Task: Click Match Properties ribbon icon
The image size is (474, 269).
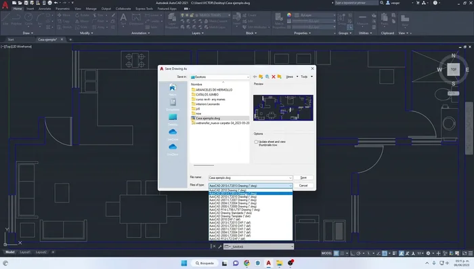Action: pos(279,20)
